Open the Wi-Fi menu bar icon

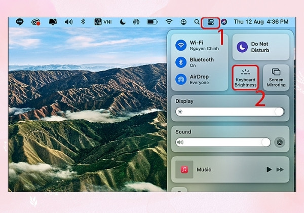[169, 21]
